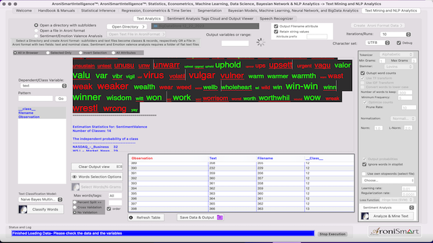Click the Refresh Table circular icon

(x=131, y=217)
